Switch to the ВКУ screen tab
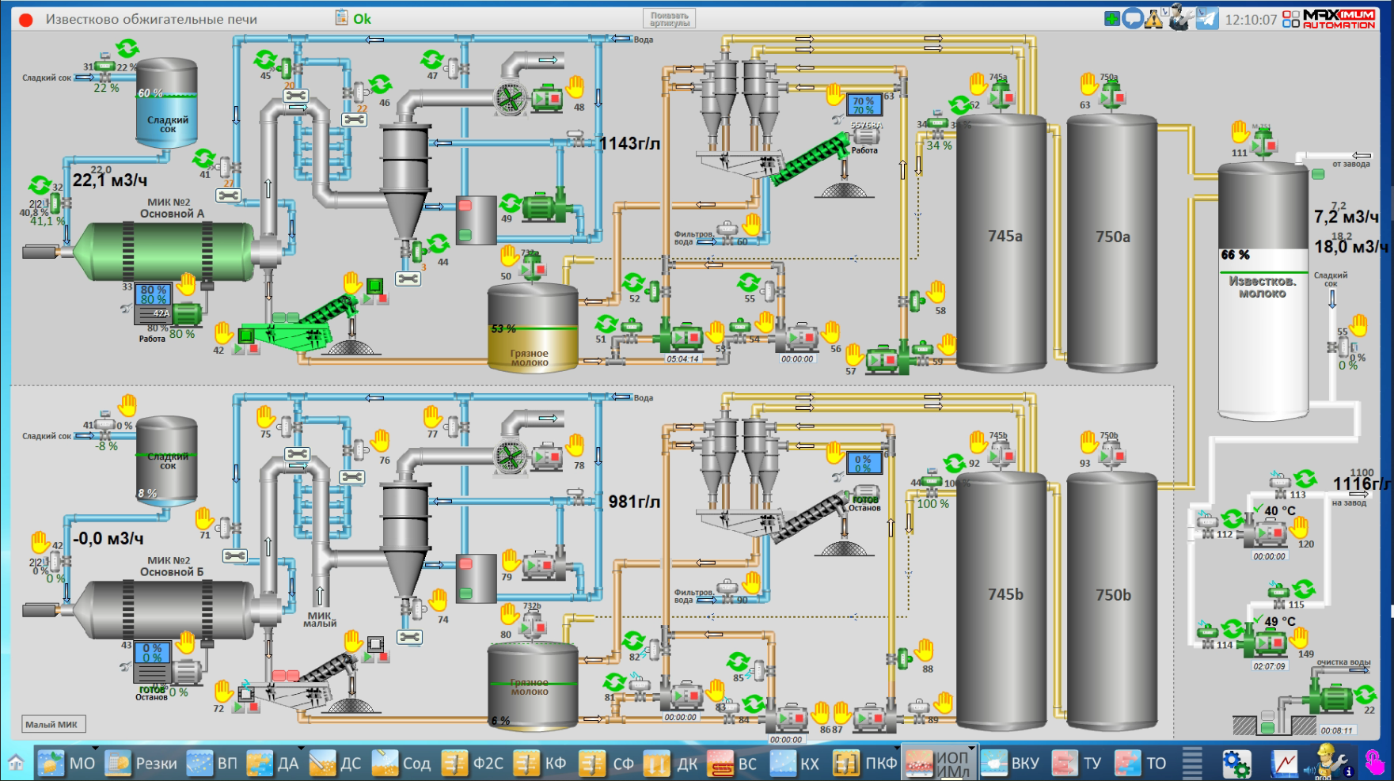 click(x=1011, y=764)
